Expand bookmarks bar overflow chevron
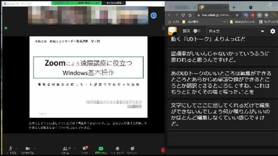This screenshot has height=156, width=278. [x=224, y=22]
